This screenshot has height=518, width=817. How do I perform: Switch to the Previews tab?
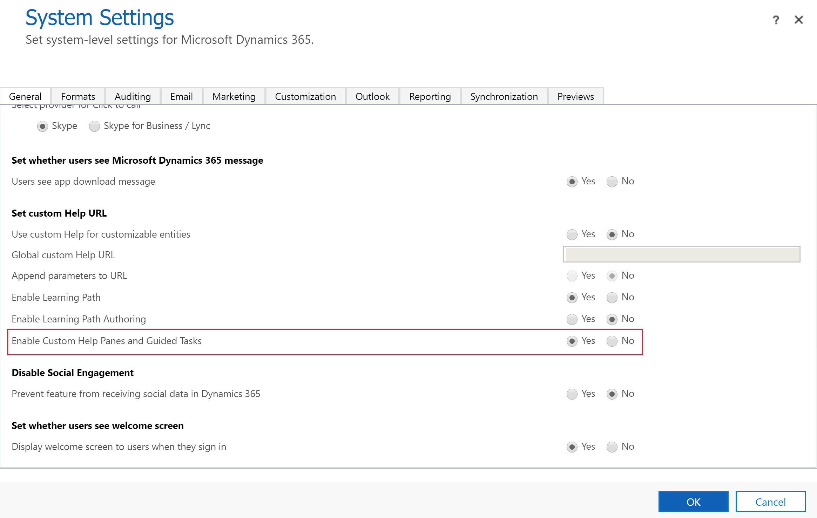pos(574,96)
